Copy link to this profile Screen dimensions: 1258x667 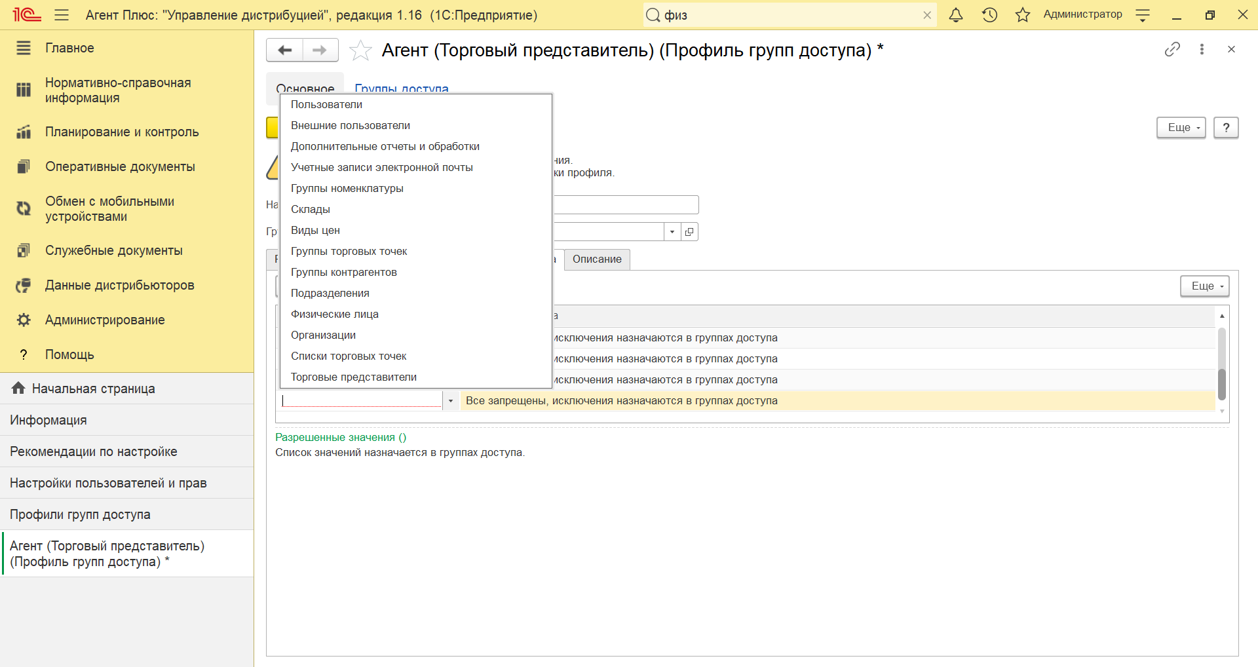1172,49
